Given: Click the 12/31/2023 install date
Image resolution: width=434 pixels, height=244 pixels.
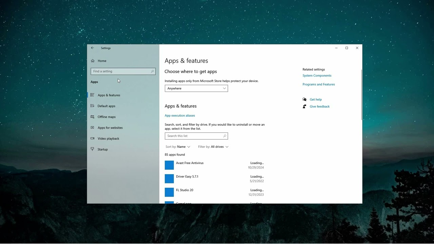Looking at the screenshot, I should tap(256, 195).
